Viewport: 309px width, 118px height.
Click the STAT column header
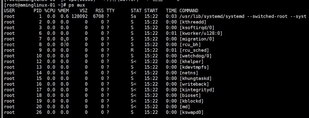point(136,11)
